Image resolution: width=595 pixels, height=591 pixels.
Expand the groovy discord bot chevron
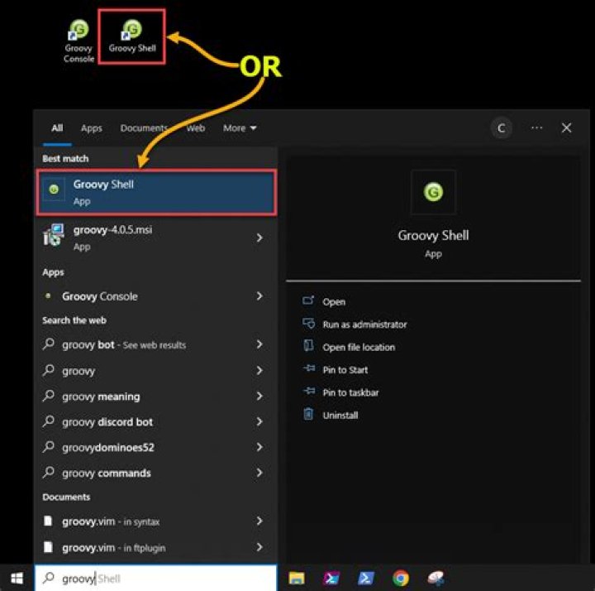[x=259, y=421]
